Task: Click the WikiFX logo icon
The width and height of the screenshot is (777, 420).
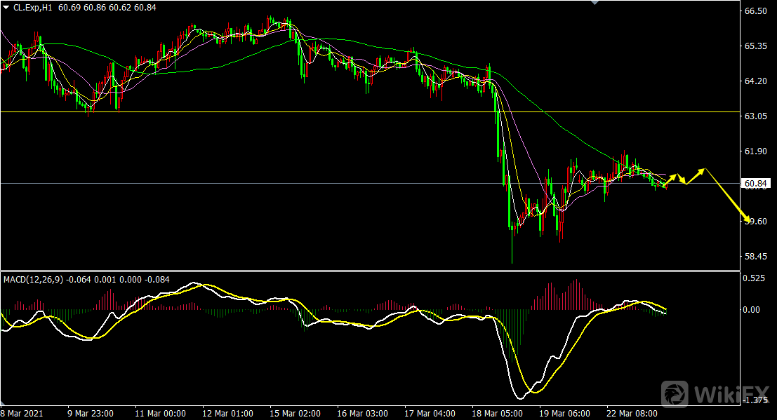Action: click(675, 393)
